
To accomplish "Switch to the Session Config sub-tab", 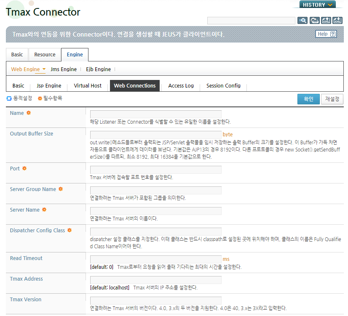I will pyautogui.click(x=223, y=86).
